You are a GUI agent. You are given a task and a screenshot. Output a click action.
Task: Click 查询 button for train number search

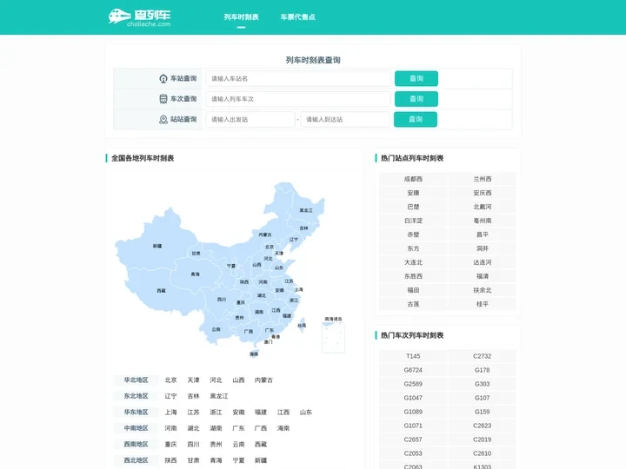tap(416, 99)
